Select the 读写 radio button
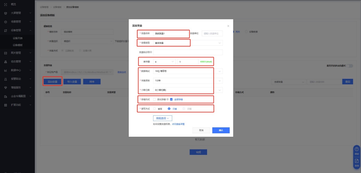The height and width of the screenshot is (173, 361). click(154, 109)
